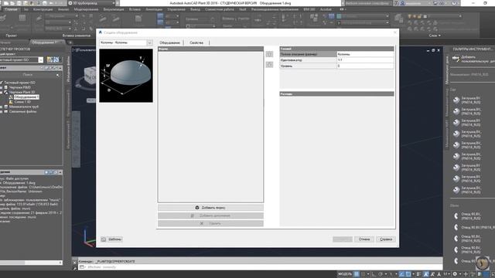Toggle ortho mode in status bar
This screenshot has width=495, height=278.
(x=374, y=274)
